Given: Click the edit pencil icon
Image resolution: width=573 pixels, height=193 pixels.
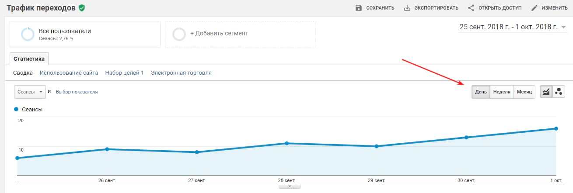Looking at the screenshot, I should click(534, 8).
